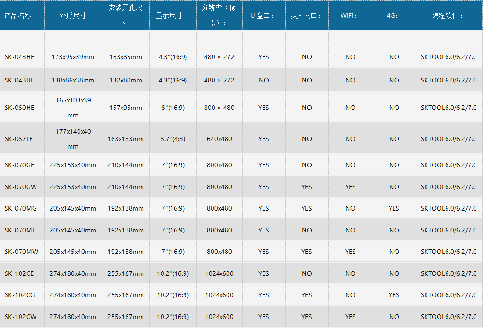Select product name SK-057FE
The image size is (483, 328).
point(19,139)
